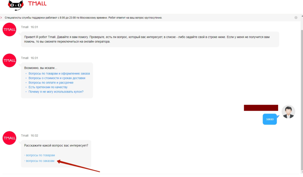This screenshot has width=303, height=177.
Task: Click the speaker icon left of the notice
Action: pos(1,17)
